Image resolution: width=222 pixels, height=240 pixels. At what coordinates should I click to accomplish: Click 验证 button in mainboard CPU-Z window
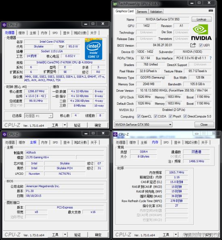click(x=77, y=235)
